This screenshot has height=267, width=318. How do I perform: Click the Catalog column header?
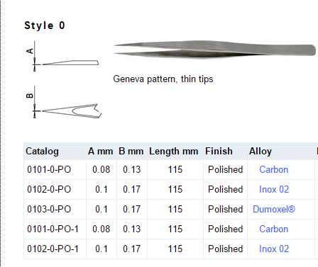coord(42,152)
